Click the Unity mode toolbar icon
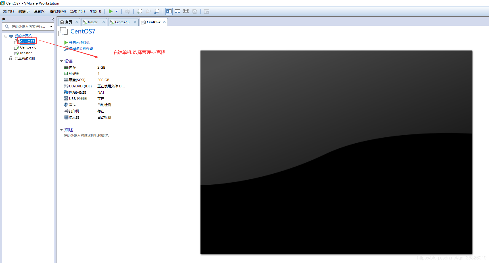The image size is (489, 263). point(195,11)
